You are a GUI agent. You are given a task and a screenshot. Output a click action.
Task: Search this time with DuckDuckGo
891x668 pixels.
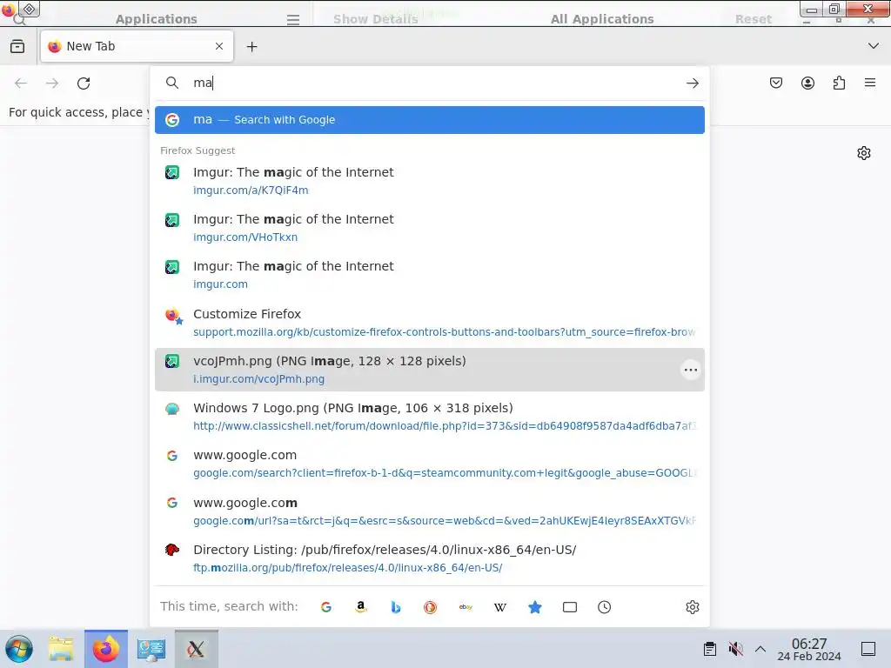click(430, 607)
